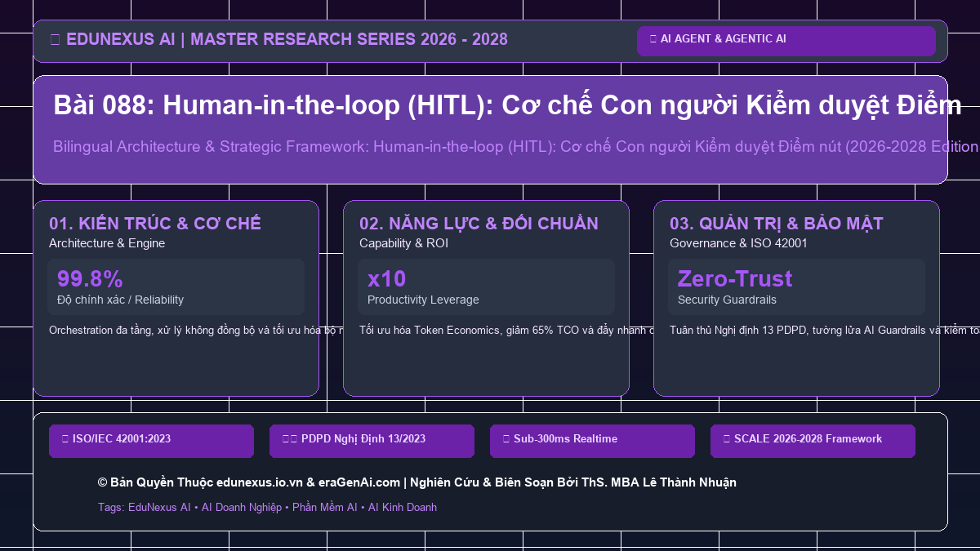Click the Tags: EduNexus AI line
The image size is (980, 551).
tap(267, 507)
